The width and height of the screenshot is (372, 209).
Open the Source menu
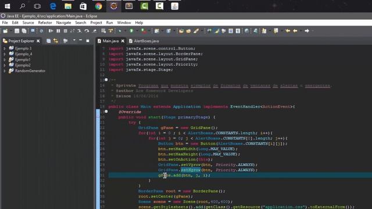[x=28, y=23]
